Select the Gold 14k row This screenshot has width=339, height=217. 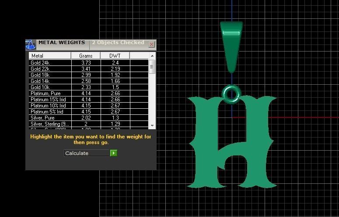coord(89,81)
